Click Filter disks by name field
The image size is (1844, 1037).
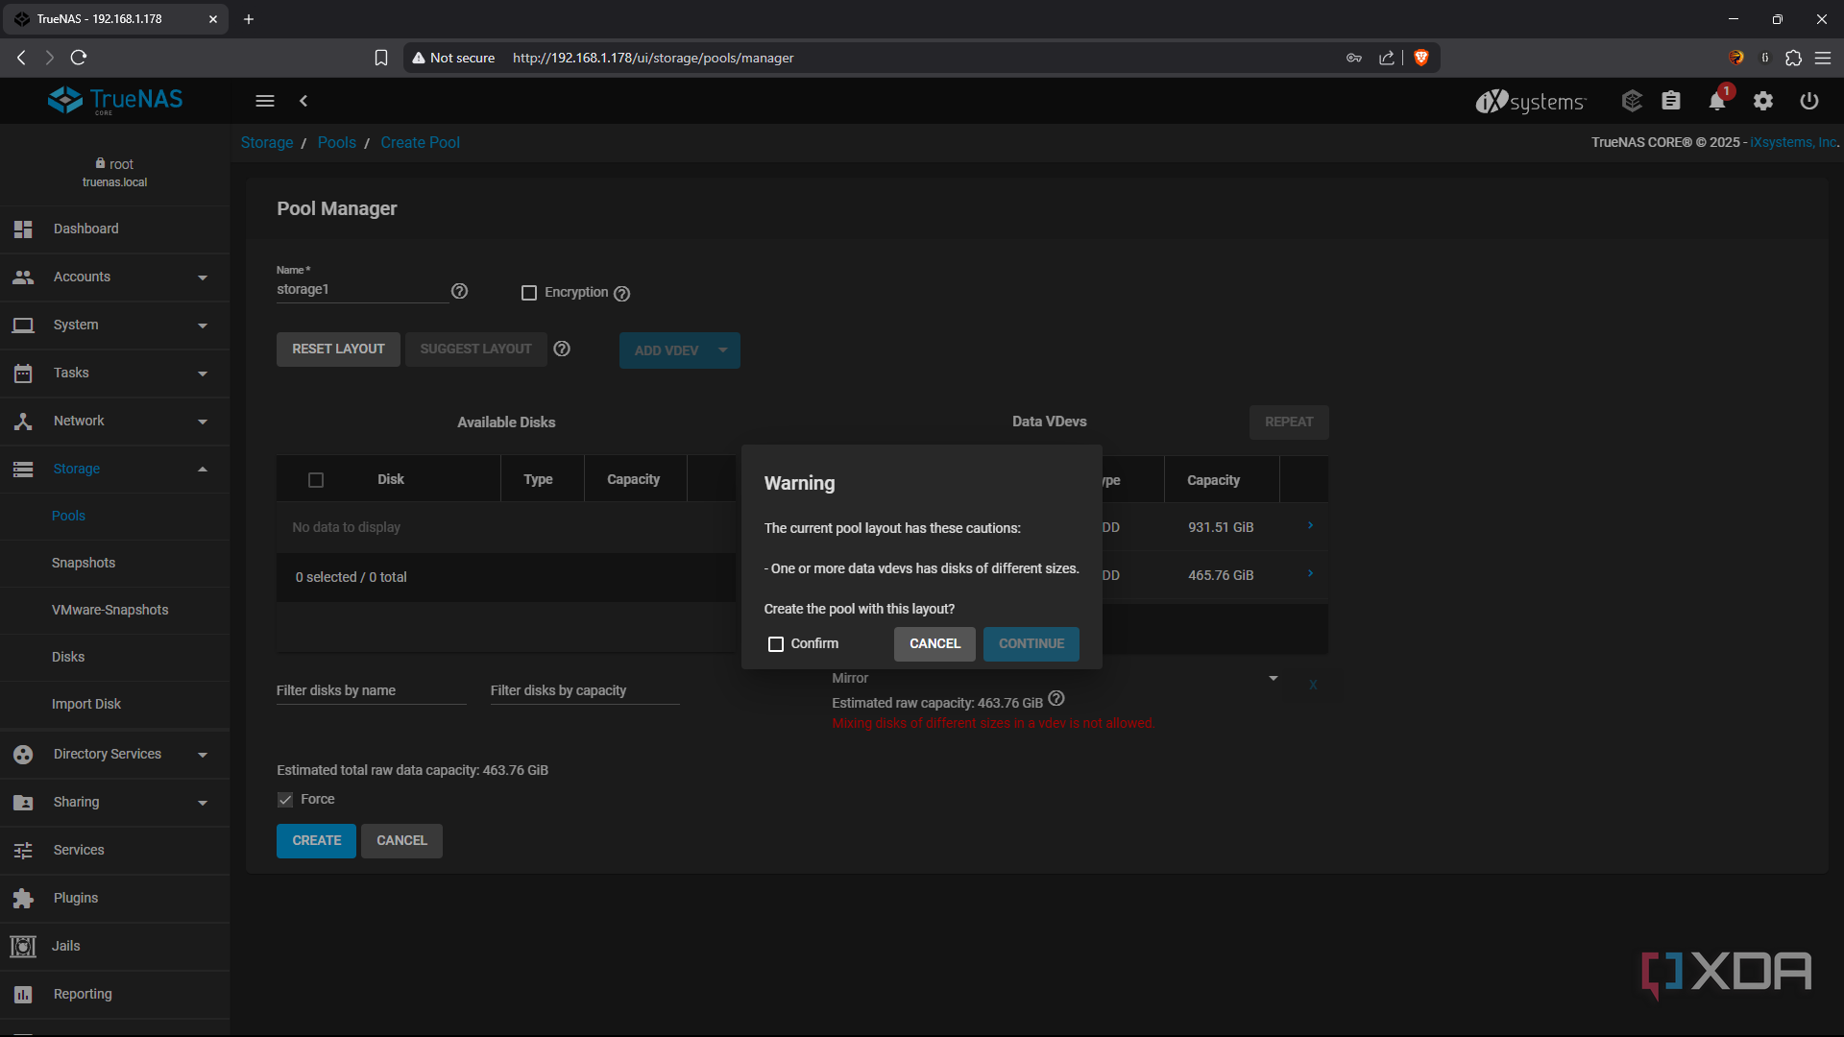pos(372,691)
